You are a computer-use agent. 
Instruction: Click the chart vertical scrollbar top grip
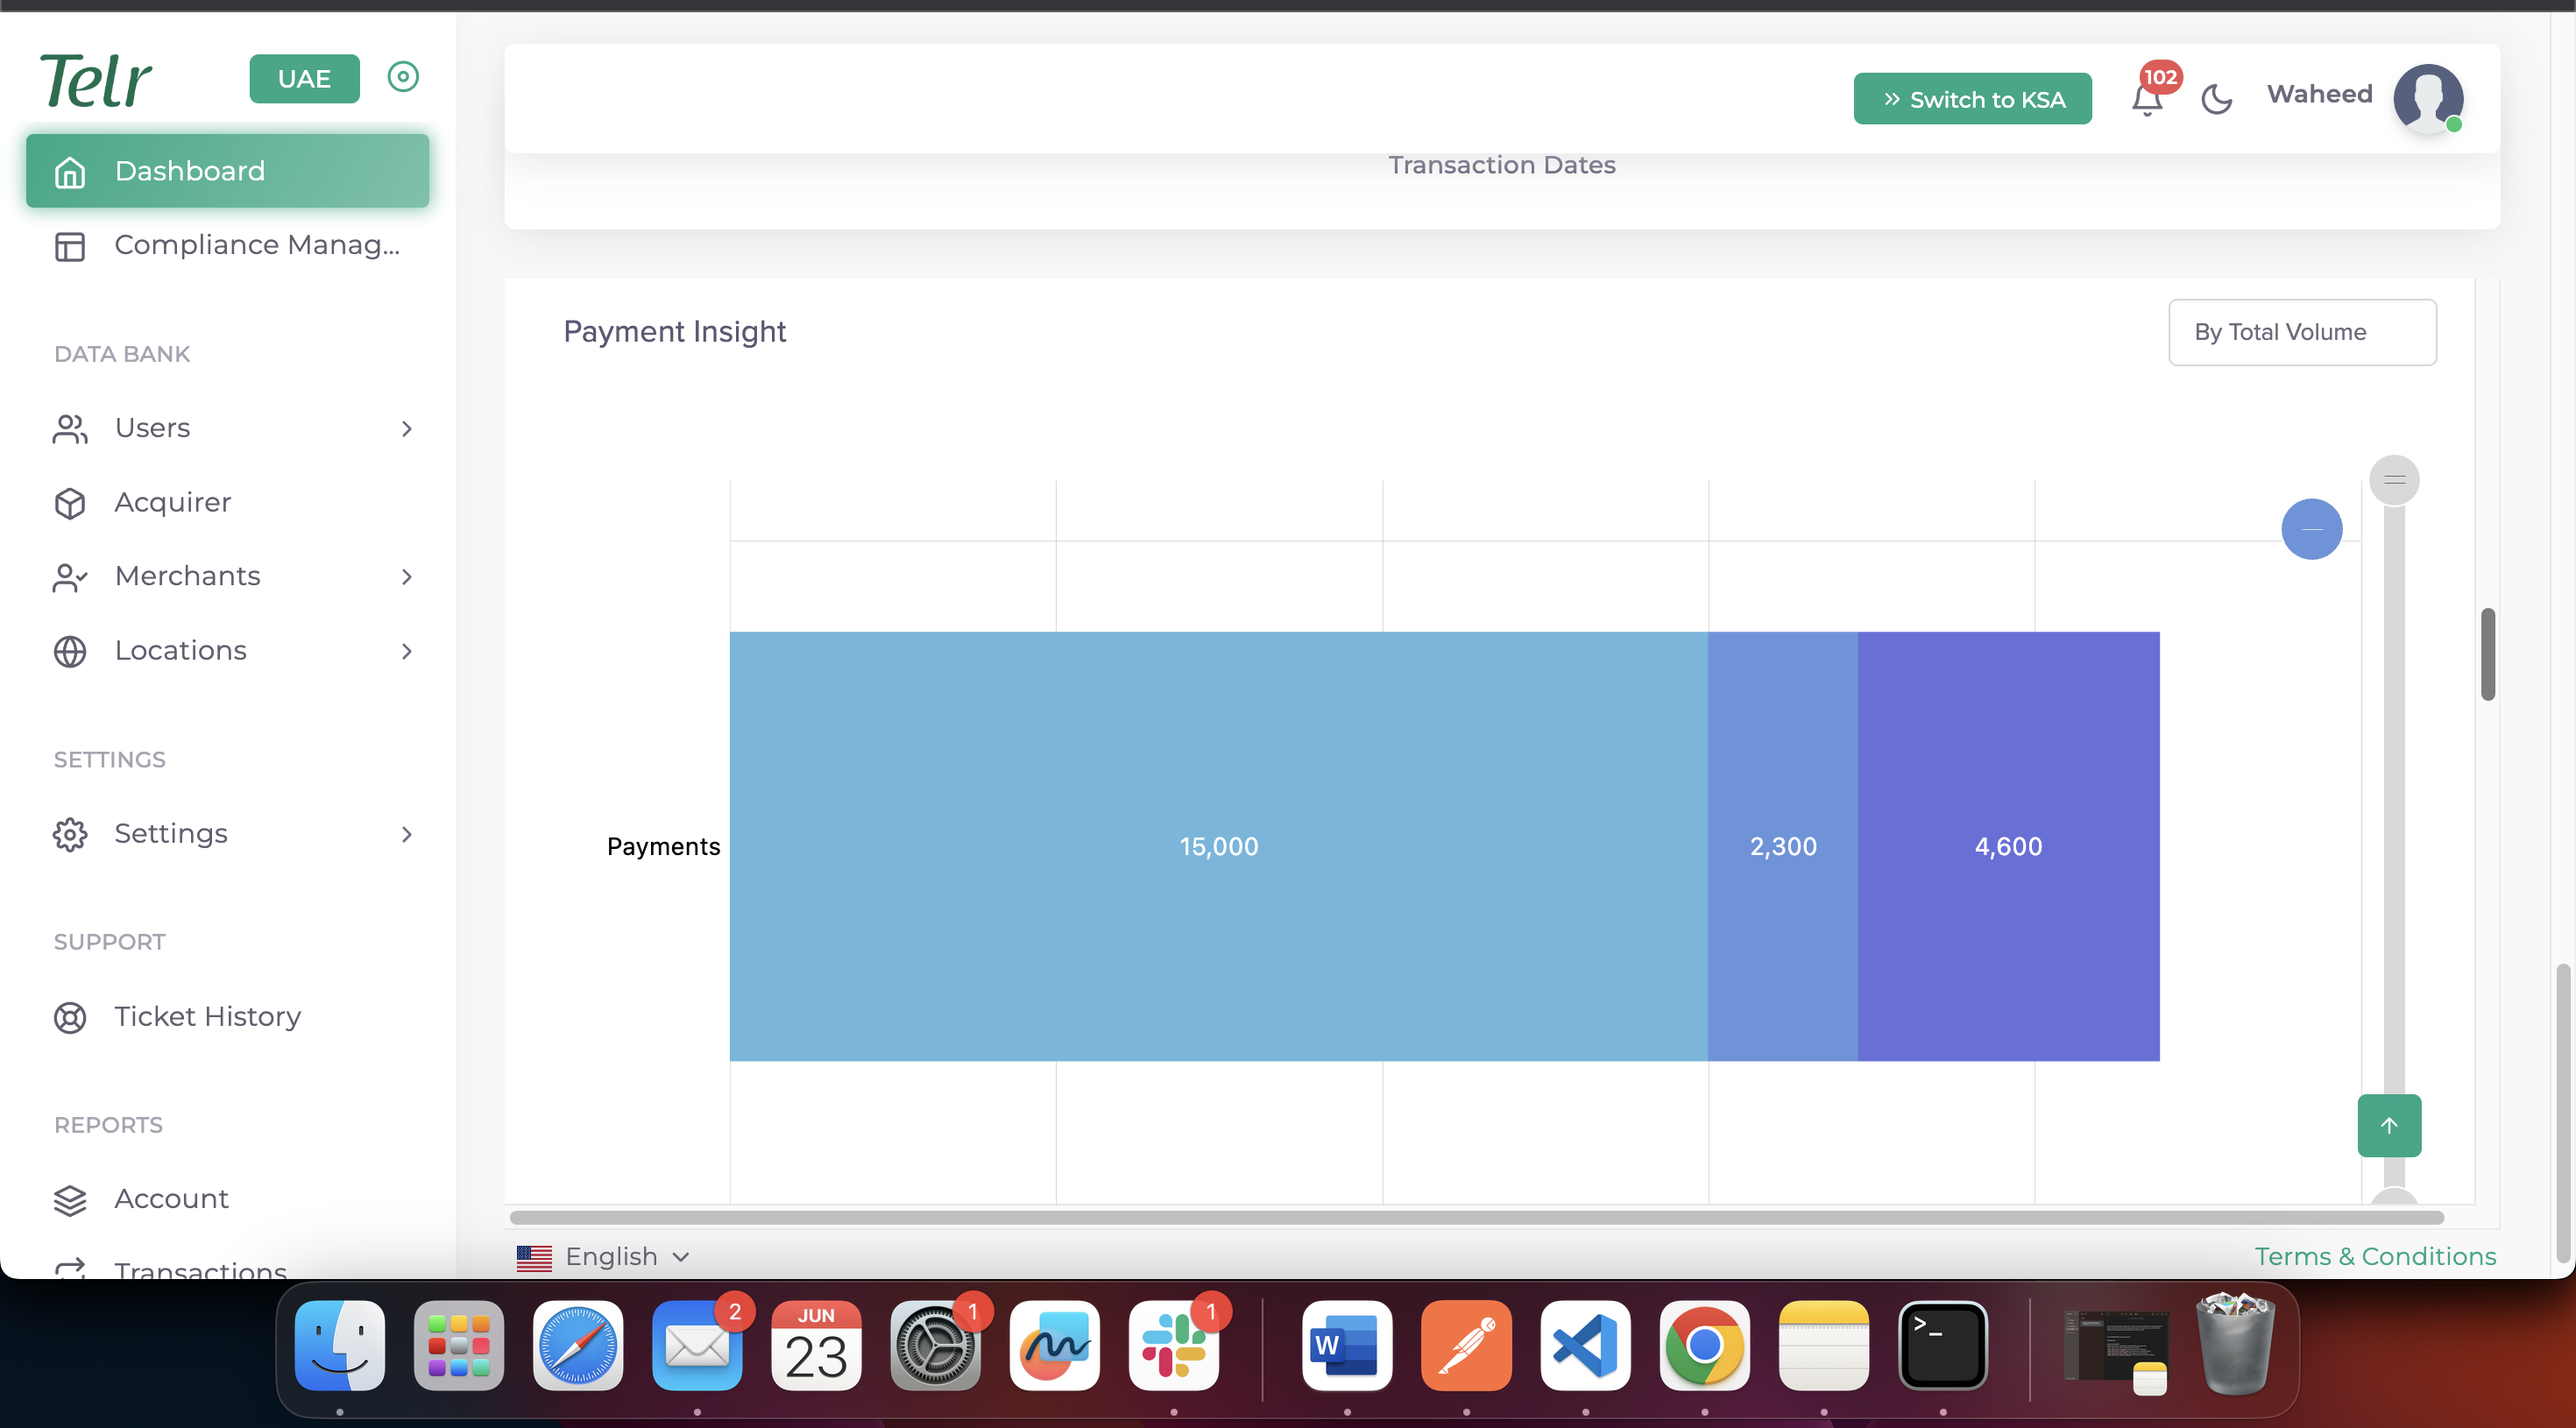coord(2394,480)
